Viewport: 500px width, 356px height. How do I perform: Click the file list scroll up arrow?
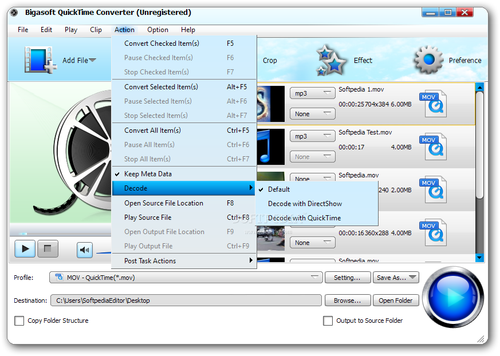pyautogui.click(x=479, y=87)
